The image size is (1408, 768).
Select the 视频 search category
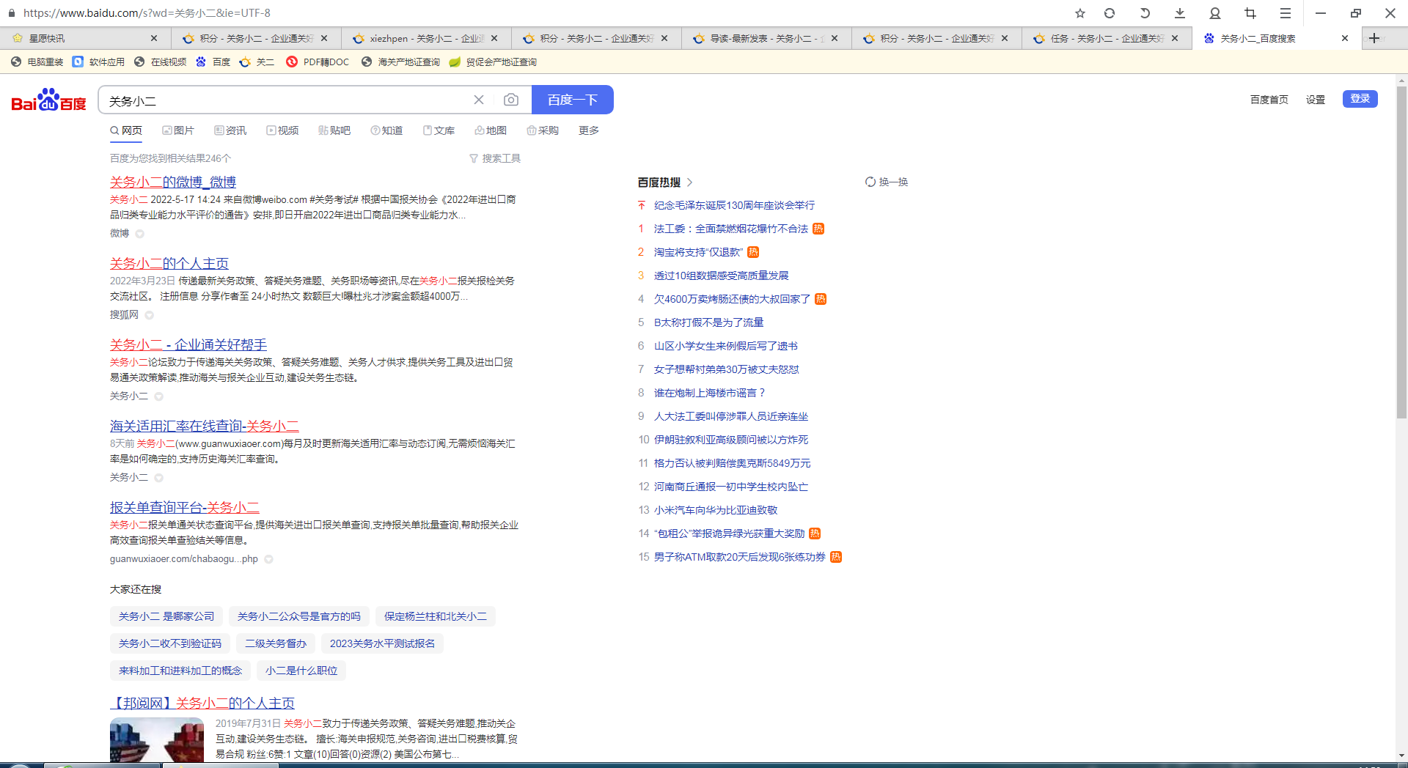(282, 130)
